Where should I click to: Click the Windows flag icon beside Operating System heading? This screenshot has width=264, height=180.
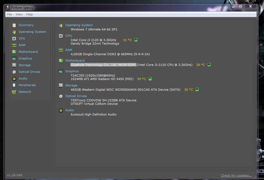coord(61,25)
